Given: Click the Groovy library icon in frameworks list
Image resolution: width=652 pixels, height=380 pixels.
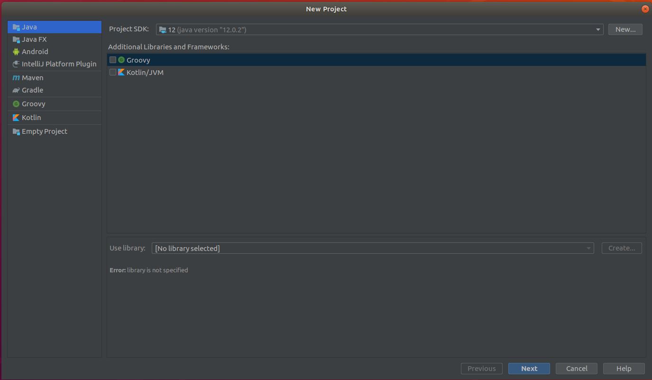Looking at the screenshot, I should pos(121,60).
